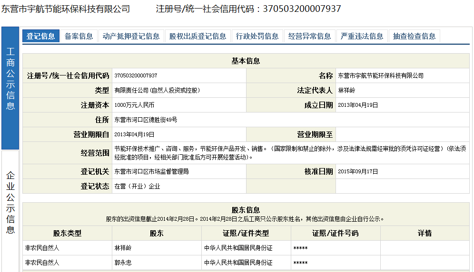Click the company name heading at page top
Viewport: 474px width, 272px height.
tap(66, 9)
